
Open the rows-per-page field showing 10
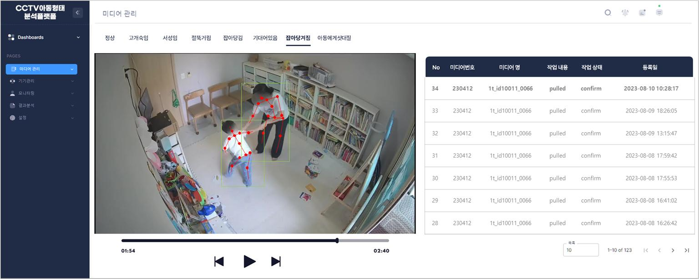click(x=581, y=250)
